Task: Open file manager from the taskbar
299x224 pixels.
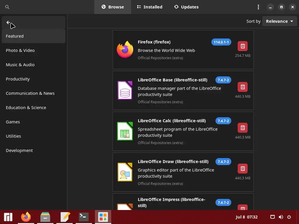Action: (45, 217)
